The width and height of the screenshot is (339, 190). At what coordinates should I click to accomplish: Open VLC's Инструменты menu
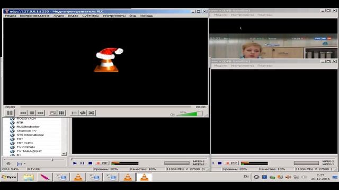click(114, 16)
